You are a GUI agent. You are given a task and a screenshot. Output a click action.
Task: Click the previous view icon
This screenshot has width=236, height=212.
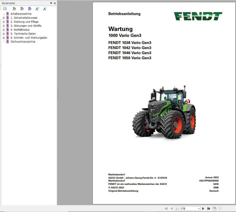(214, 208)
